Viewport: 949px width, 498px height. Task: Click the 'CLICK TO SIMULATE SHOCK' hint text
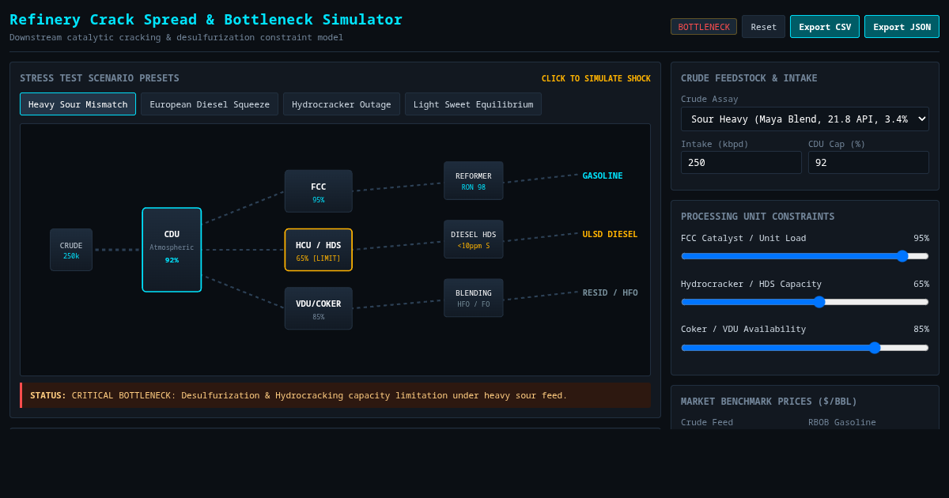coord(596,78)
